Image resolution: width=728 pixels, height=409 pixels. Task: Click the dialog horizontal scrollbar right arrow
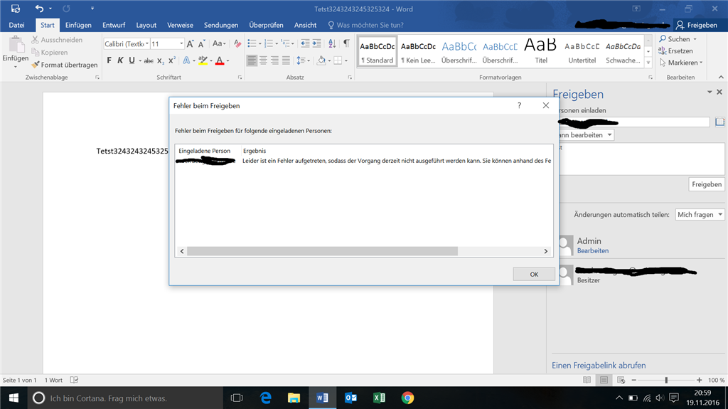(x=546, y=251)
